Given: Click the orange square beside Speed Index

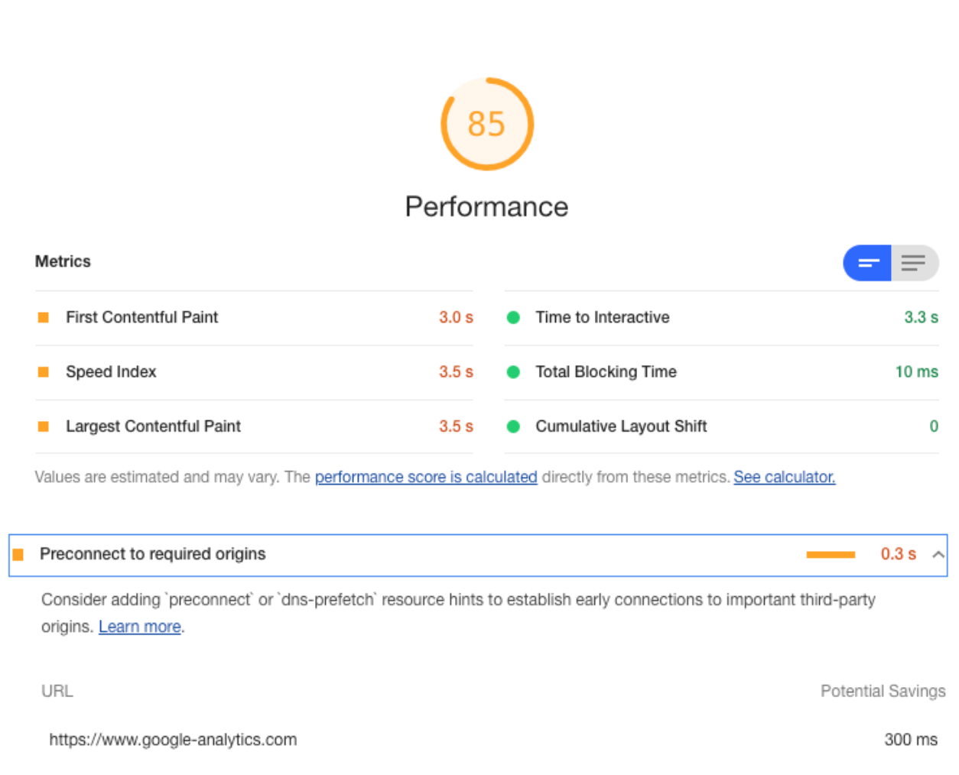Looking at the screenshot, I should coord(44,372).
